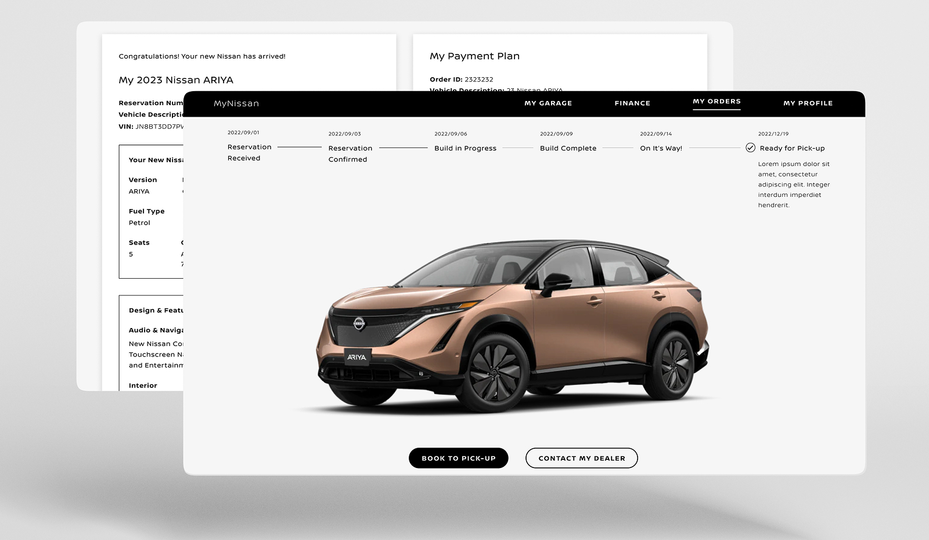The width and height of the screenshot is (929, 540).
Task: Switch to the FINANCE tab
Action: [x=632, y=103]
